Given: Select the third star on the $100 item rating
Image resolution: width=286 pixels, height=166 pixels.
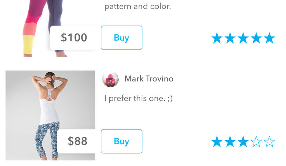Looking at the screenshot, I should [x=243, y=38].
